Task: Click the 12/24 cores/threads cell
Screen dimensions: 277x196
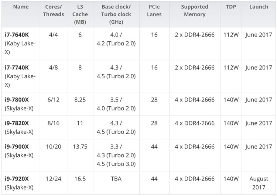Action: pos(53,179)
